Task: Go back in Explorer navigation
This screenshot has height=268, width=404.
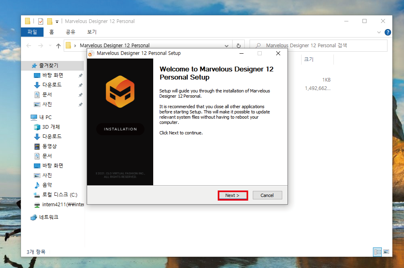Action: [29, 46]
